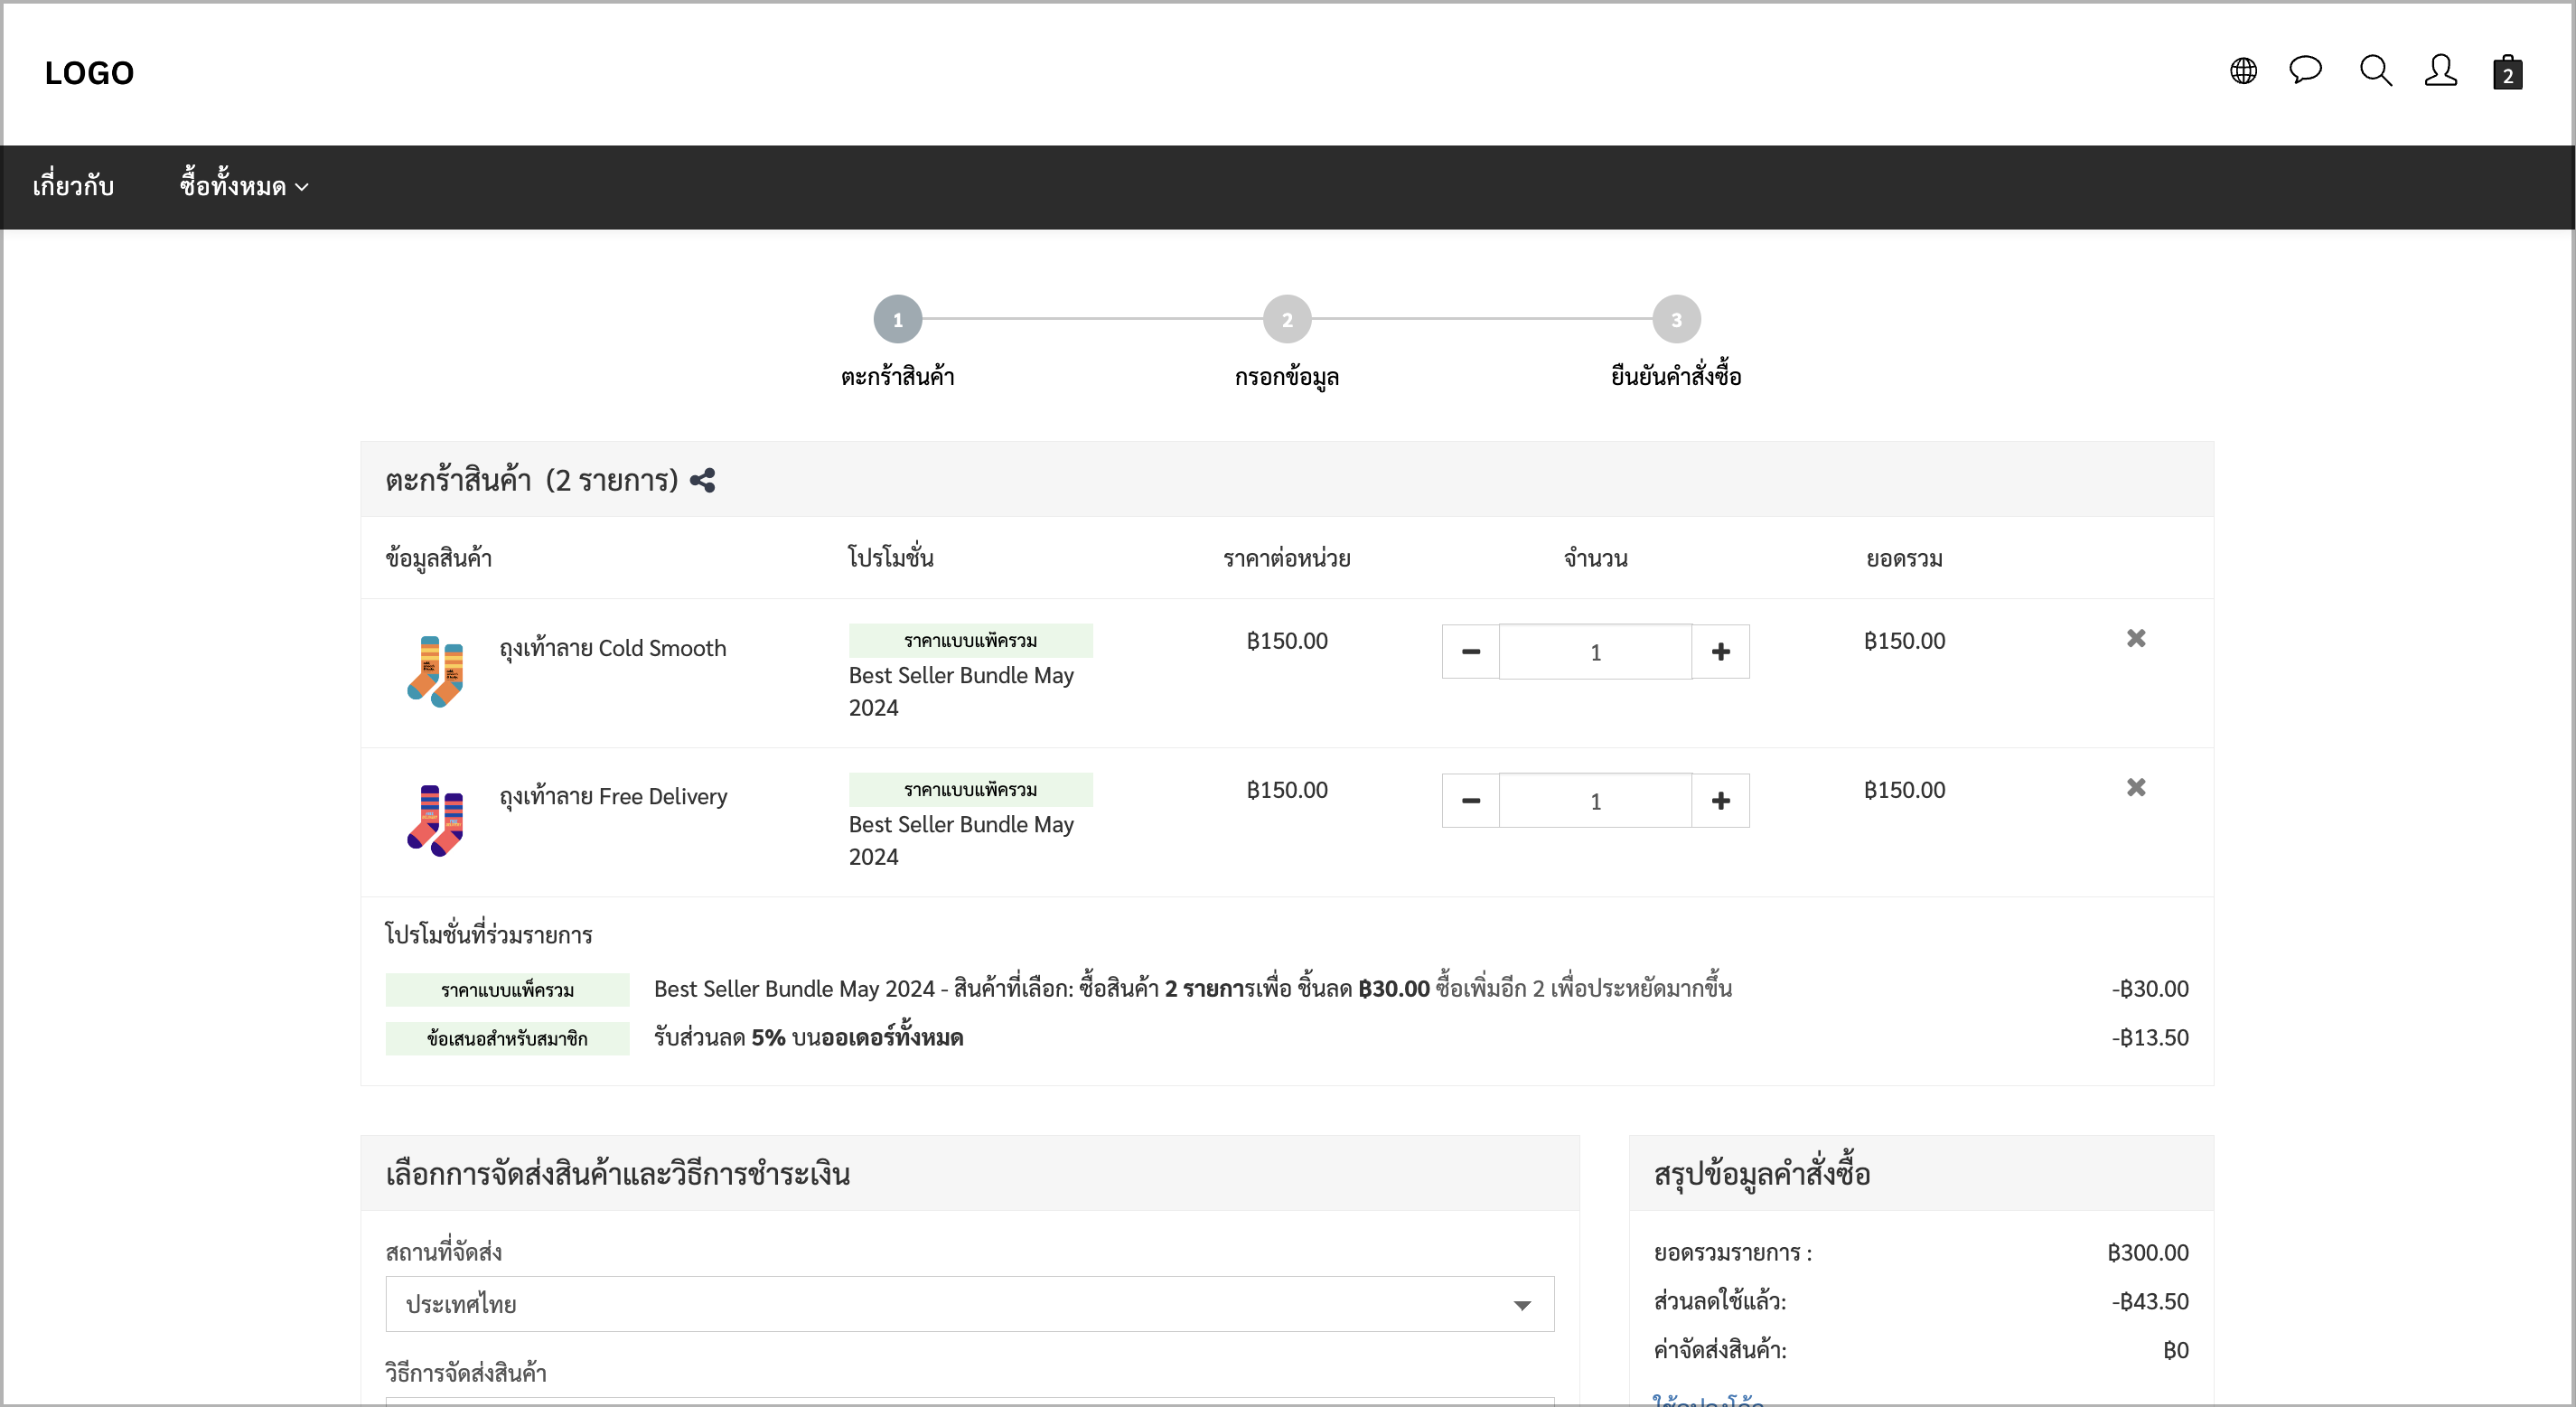The height and width of the screenshot is (1407, 2576).
Task: Open the ประเทศไทย shipping destination dropdown
Action: 970,1304
